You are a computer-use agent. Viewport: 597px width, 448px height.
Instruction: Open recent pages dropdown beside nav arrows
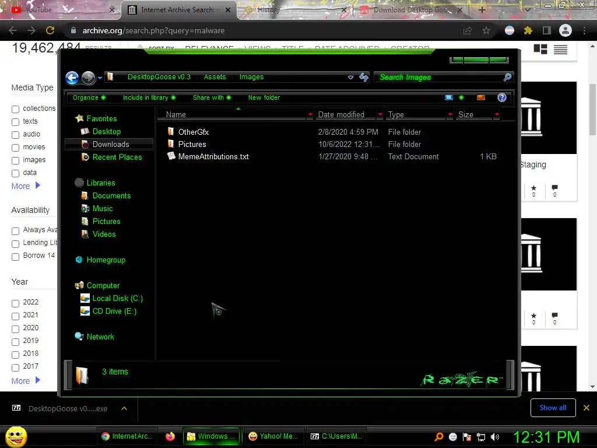[x=100, y=78]
